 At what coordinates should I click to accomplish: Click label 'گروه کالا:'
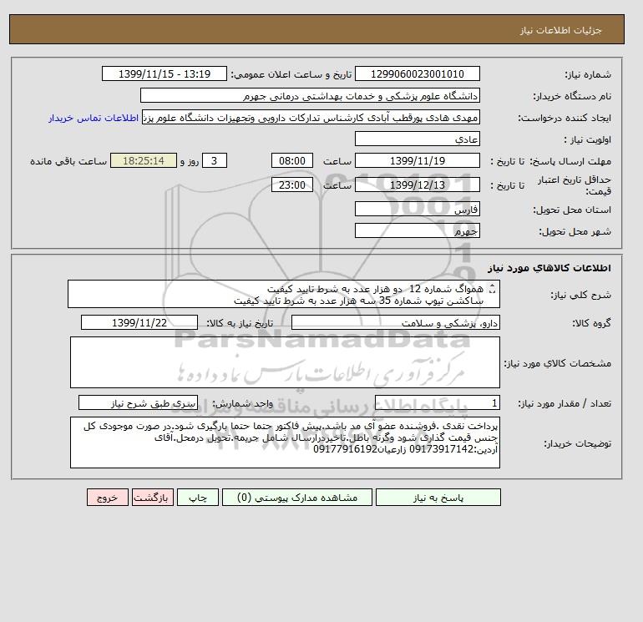click(x=591, y=323)
